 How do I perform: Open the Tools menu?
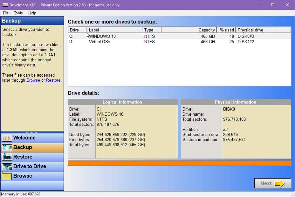pyautogui.click(x=18, y=13)
